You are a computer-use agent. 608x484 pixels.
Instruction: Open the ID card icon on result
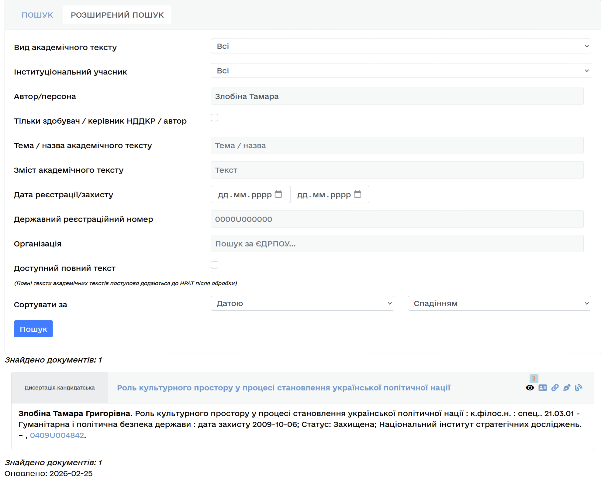pos(542,387)
